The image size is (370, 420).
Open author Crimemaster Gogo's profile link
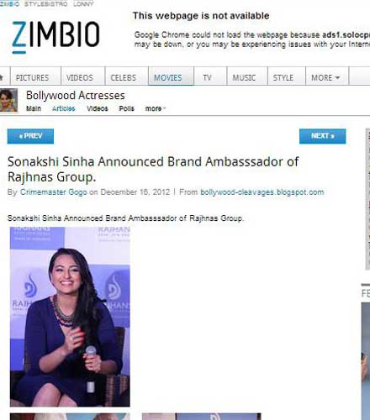tap(54, 192)
